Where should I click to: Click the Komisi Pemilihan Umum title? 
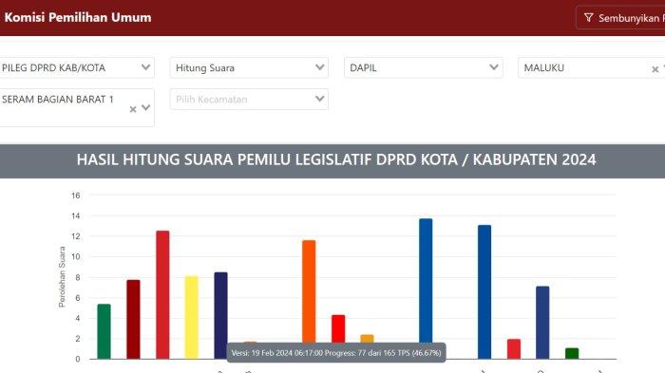coord(78,17)
